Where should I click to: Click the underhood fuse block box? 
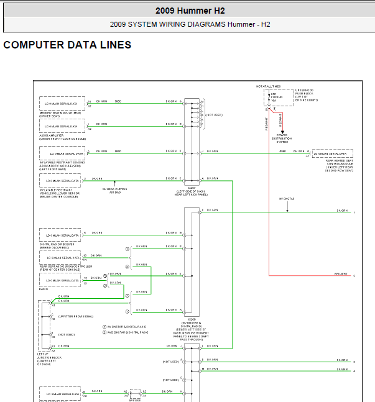[x=279, y=98]
